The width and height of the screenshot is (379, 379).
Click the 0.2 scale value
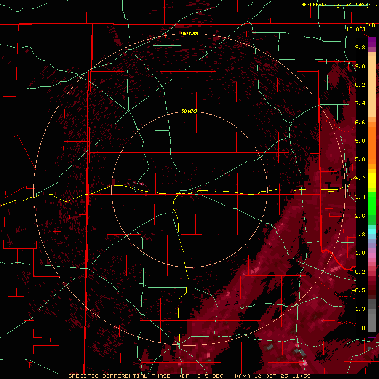[360, 272]
